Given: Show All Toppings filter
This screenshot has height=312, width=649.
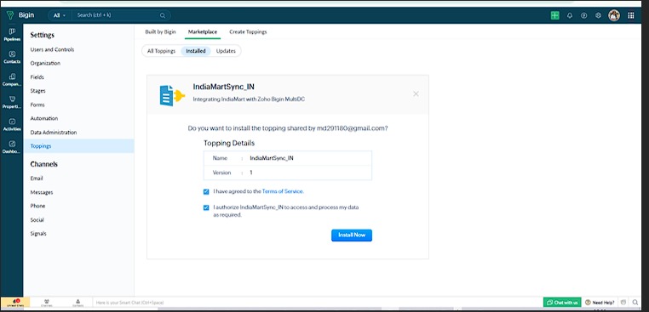Looking at the screenshot, I should point(162,51).
